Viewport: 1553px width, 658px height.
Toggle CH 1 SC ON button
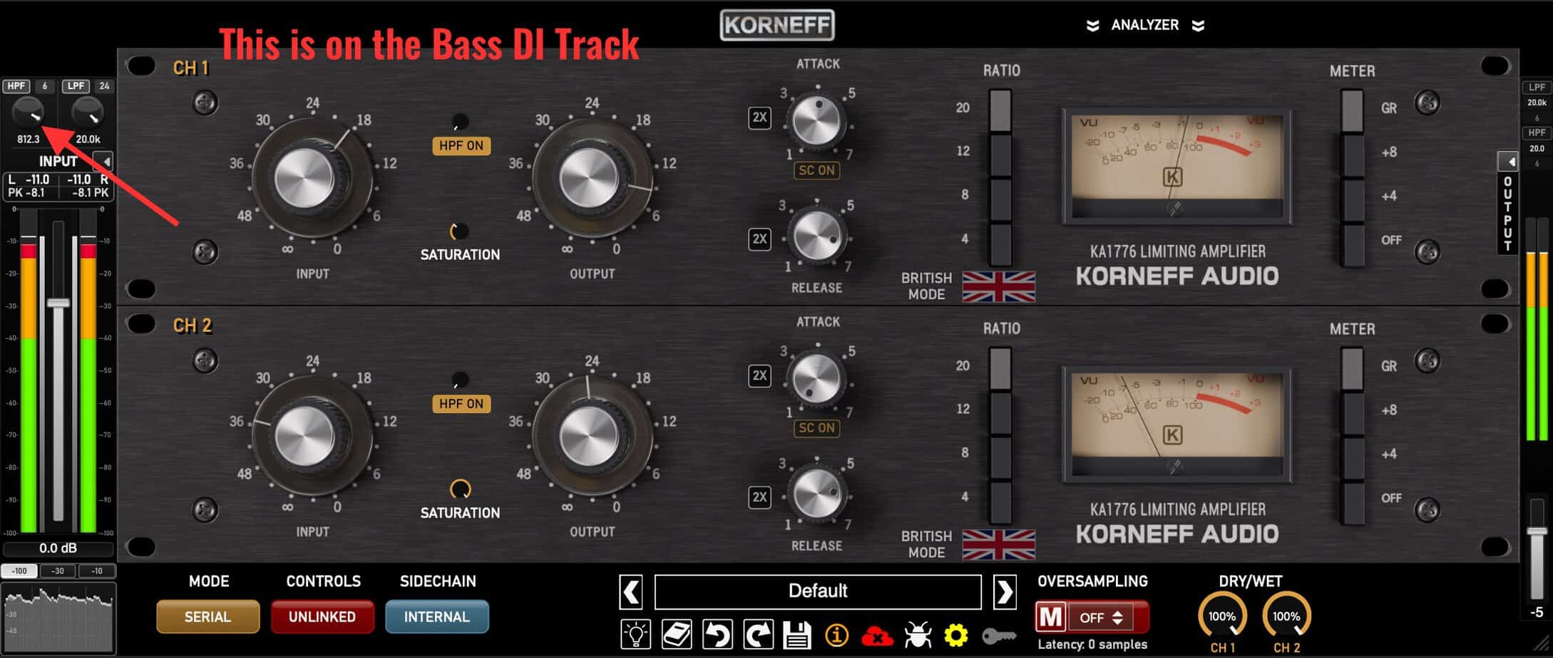point(816,170)
